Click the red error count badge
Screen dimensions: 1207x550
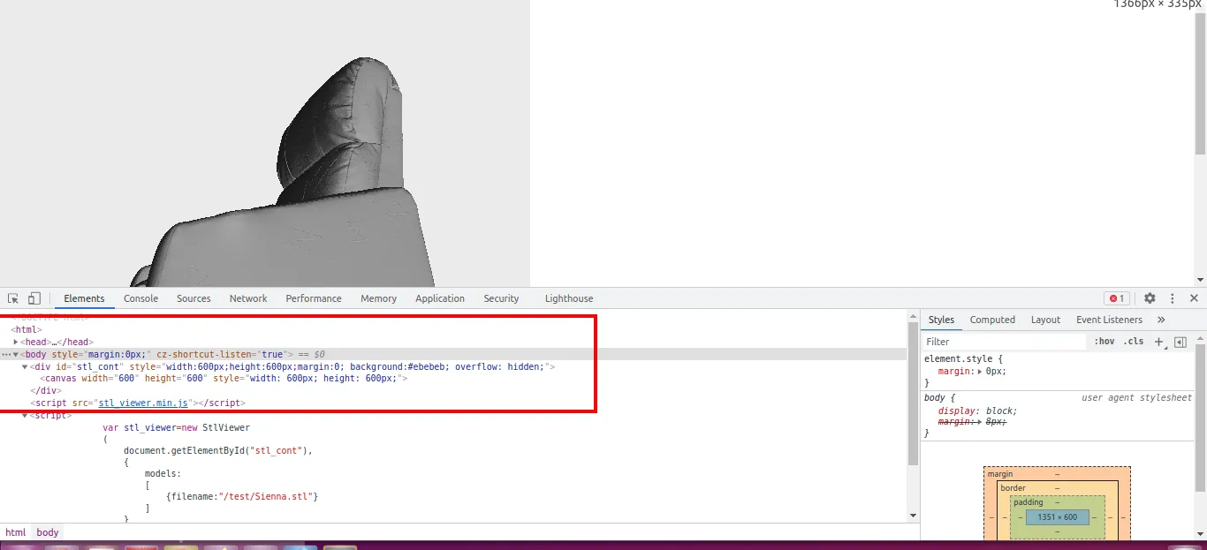1117,298
